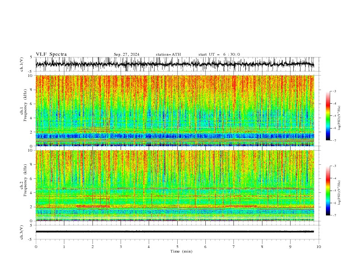This screenshot has width=359, height=277.
Task: Click the time-axis tick label "9"
Action: click(290, 247)
